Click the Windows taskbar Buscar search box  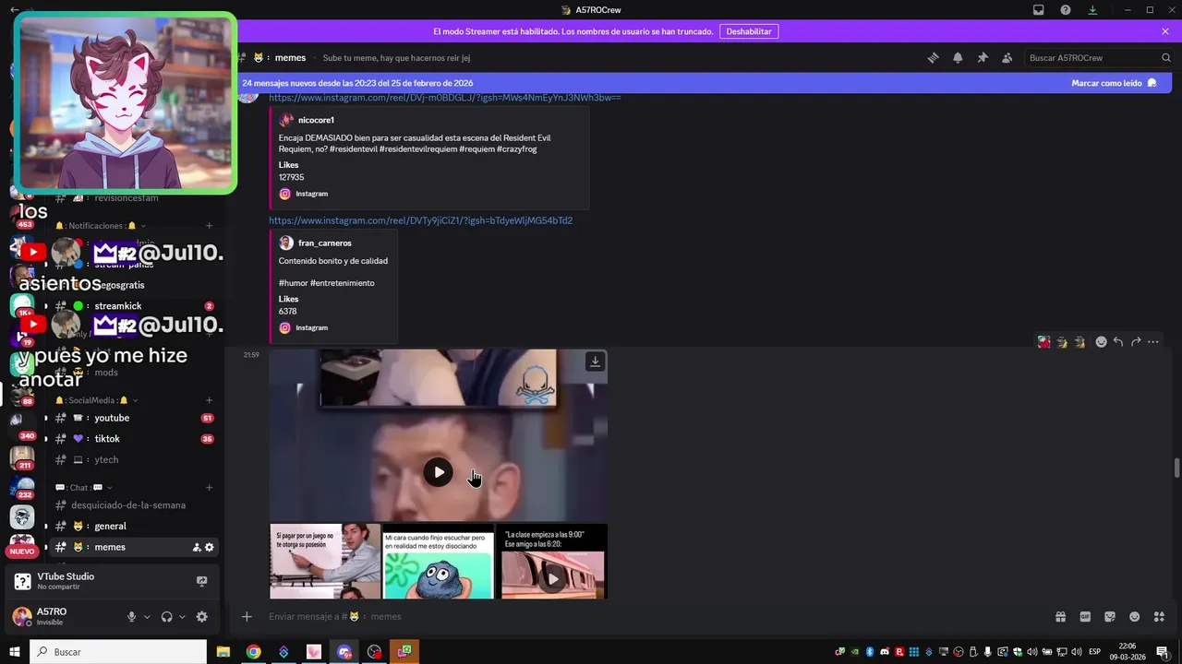pos(118,652)
